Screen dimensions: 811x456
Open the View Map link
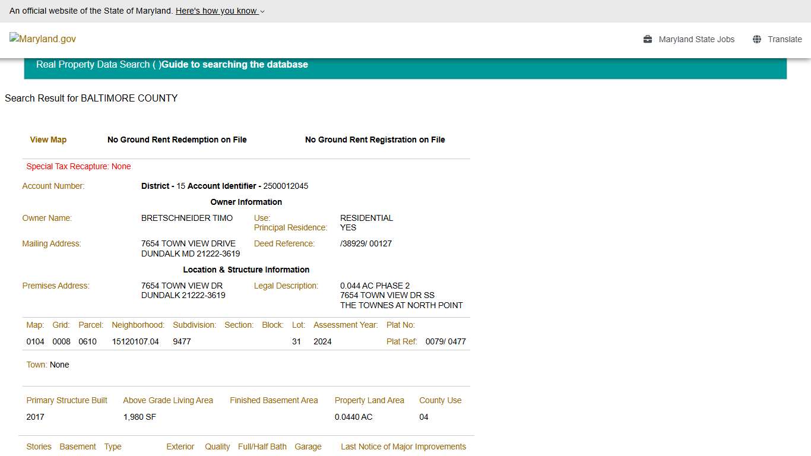48,140
